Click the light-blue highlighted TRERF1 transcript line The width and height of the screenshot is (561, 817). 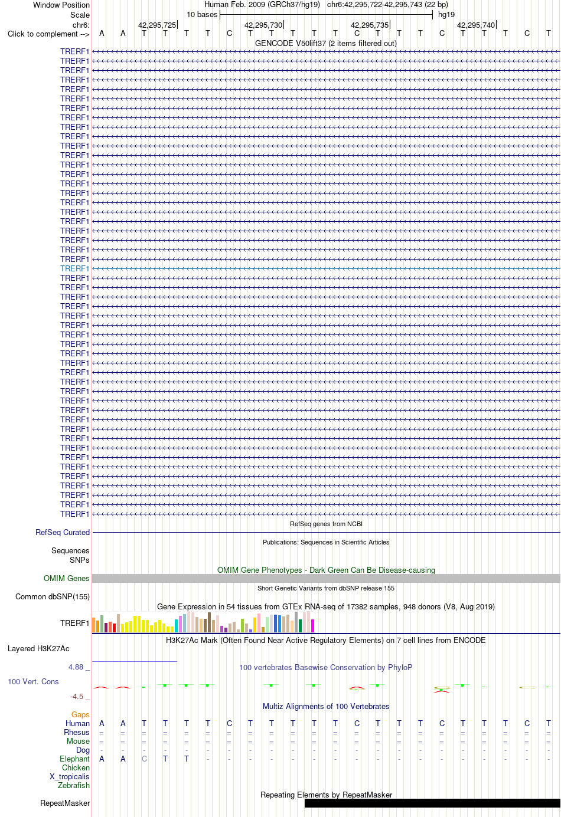click(326, 268)
